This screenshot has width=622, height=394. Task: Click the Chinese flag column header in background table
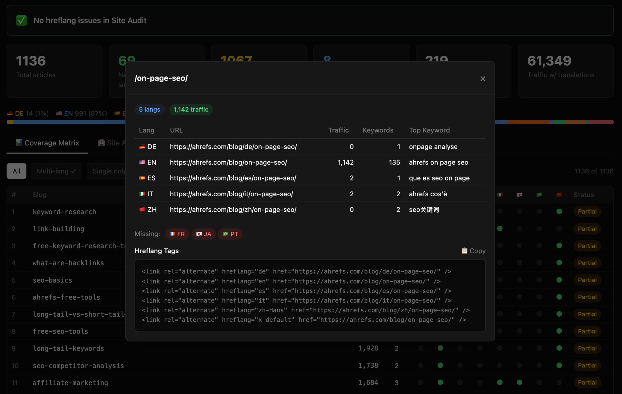[x=559, y=195]
